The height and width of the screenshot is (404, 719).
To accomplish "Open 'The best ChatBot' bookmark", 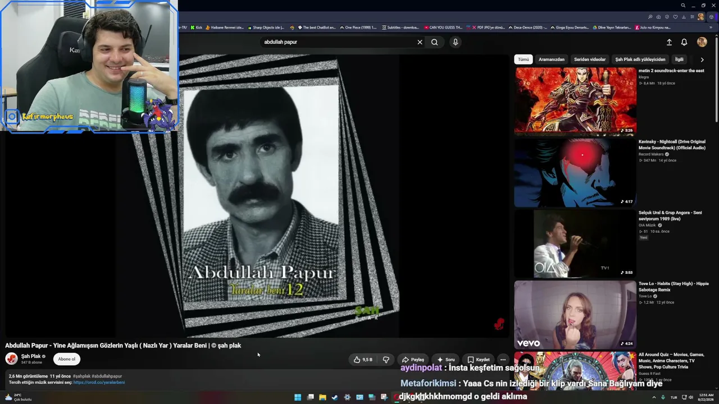I will coord(316,27).
